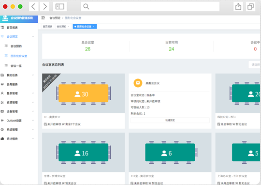This screenshot has width=261, height=185.
Task: Click the 会议预定 breadcrumb link
Action: pyautogui.click(x=55, y=18)
